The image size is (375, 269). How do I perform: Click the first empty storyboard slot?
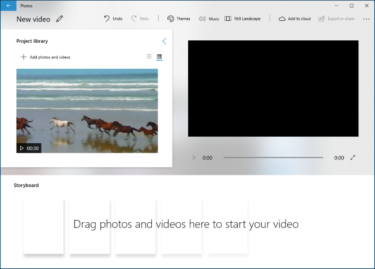[x=43, y=225]
